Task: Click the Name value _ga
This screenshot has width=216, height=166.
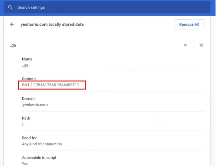Action: tap(25, 65)
